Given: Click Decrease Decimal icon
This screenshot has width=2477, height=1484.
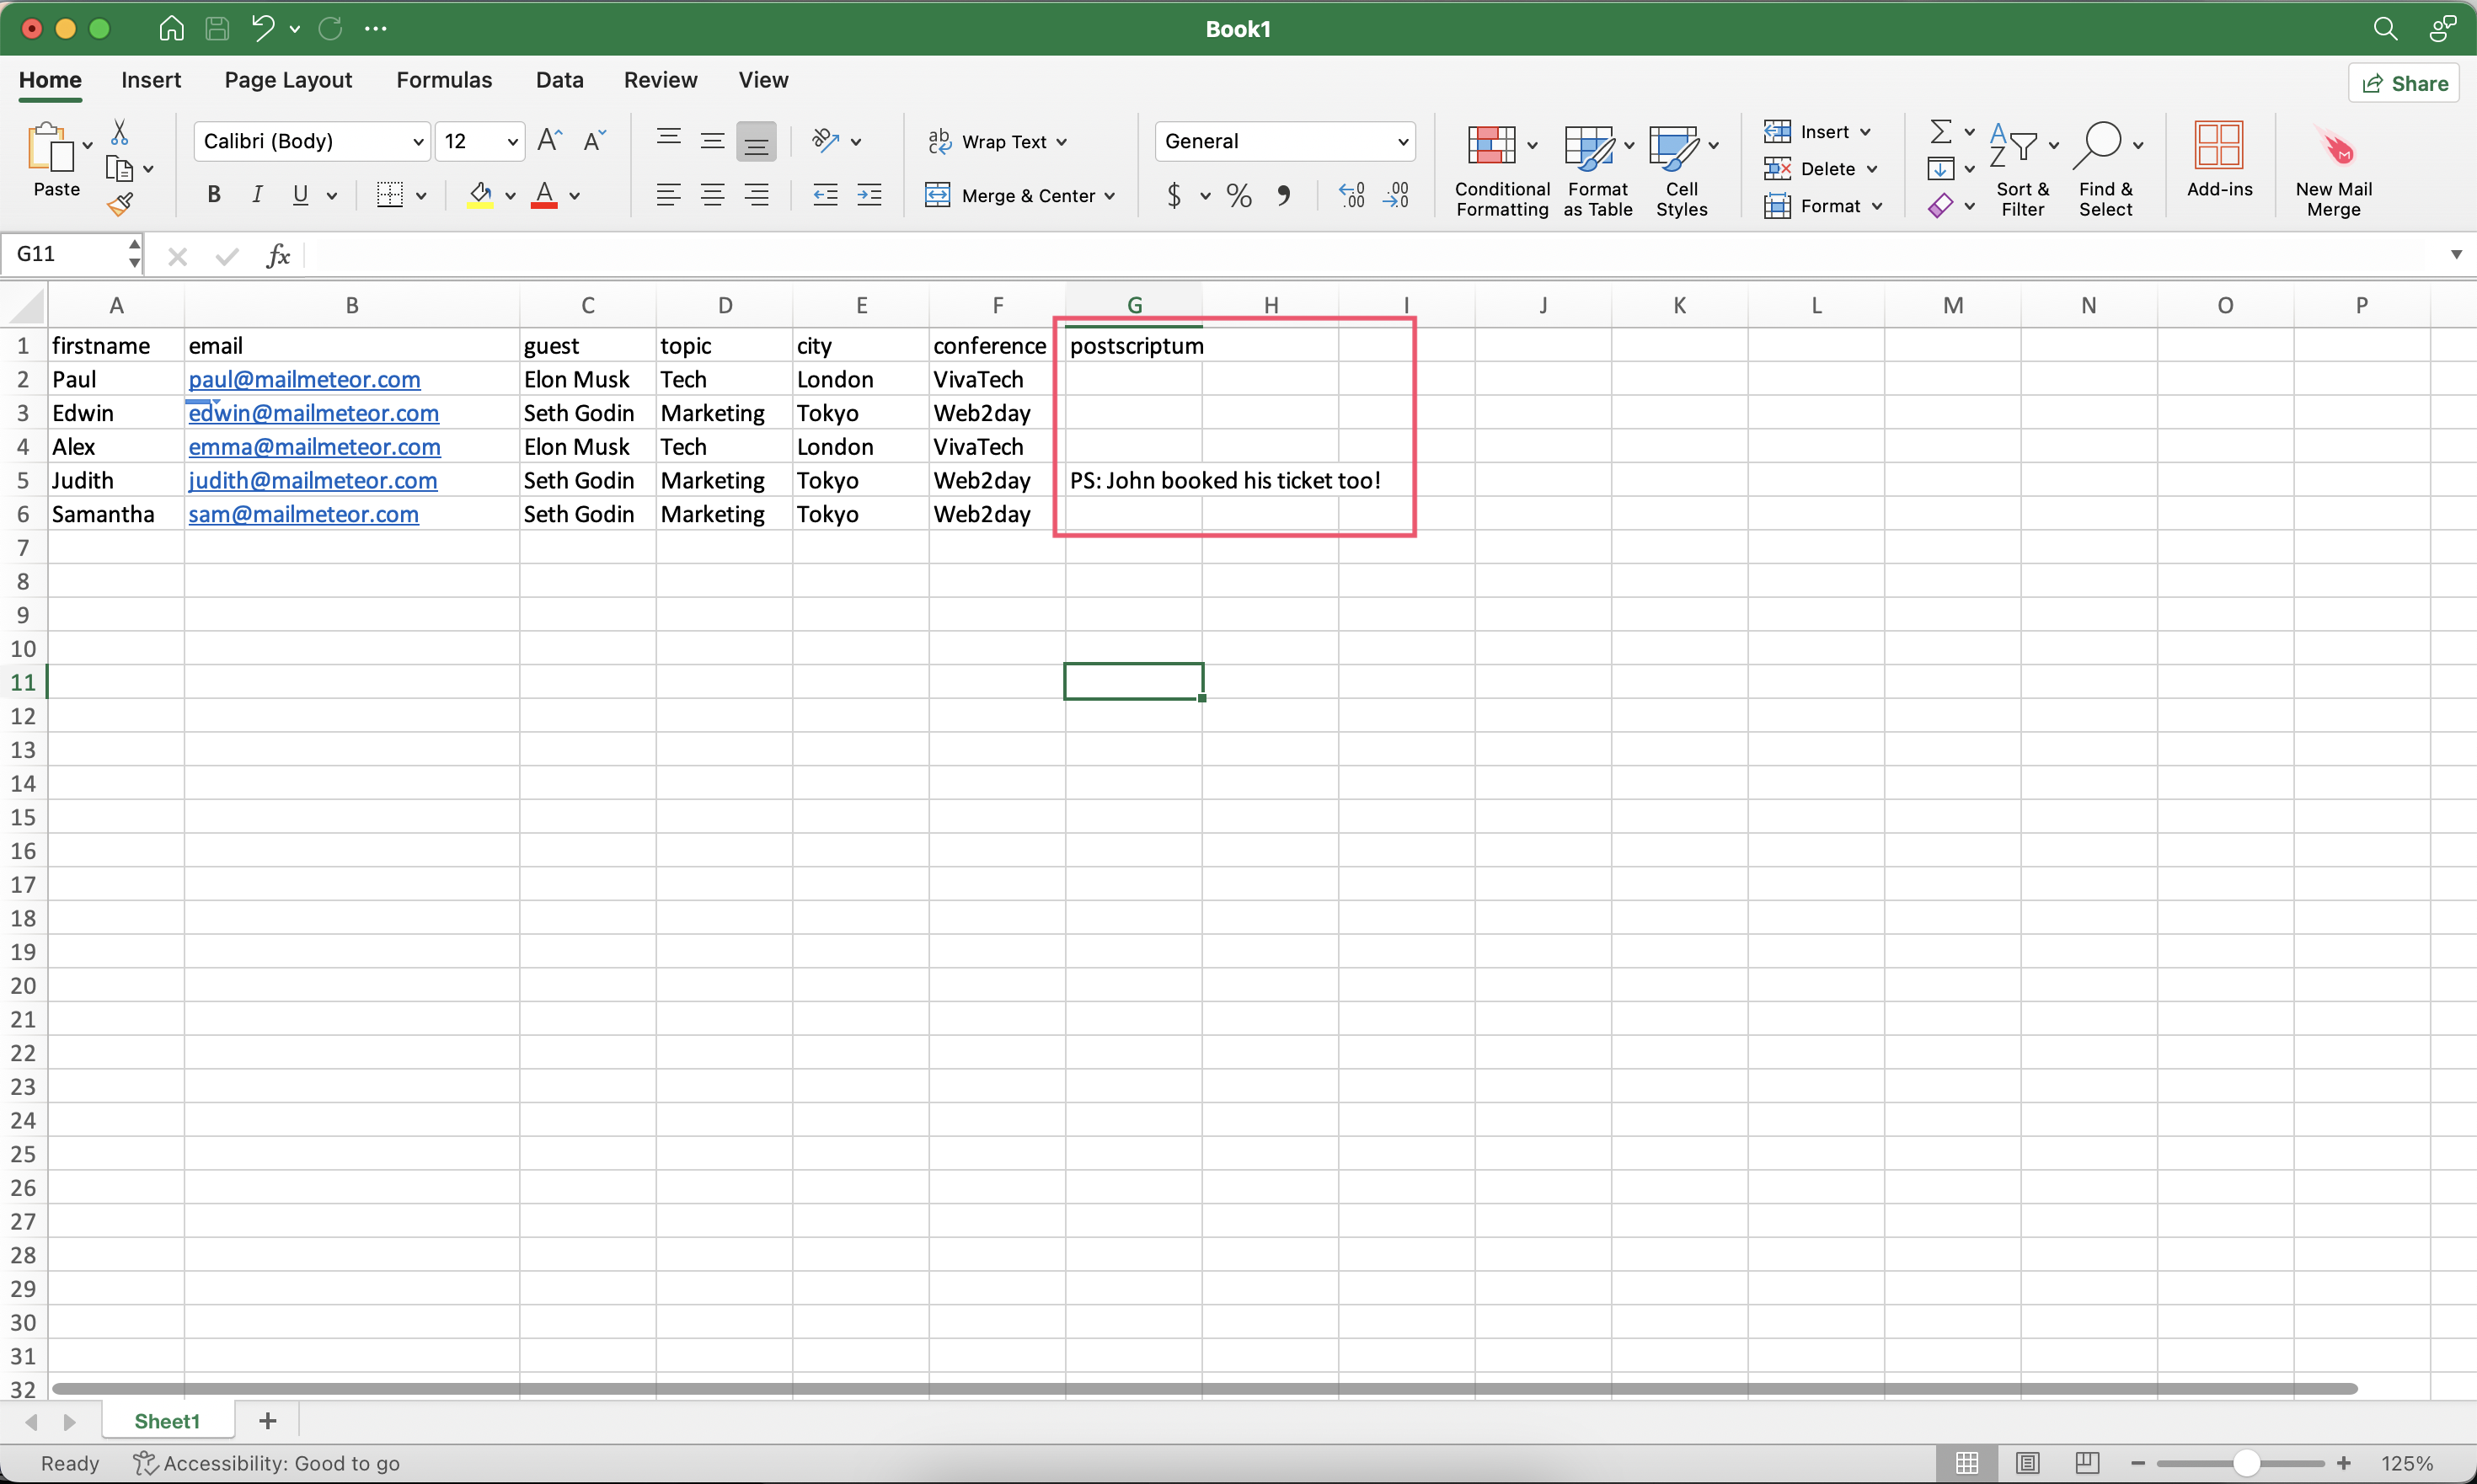Looking at the screenshot, I should (1395, 195).
